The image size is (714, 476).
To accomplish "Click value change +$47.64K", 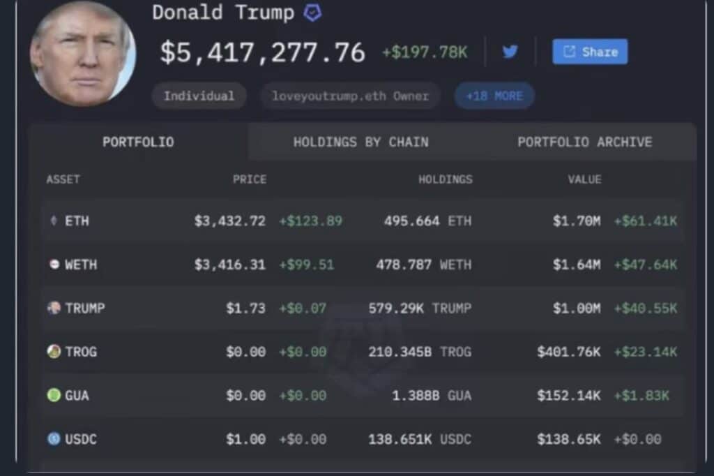I will [x=645, y=265].
